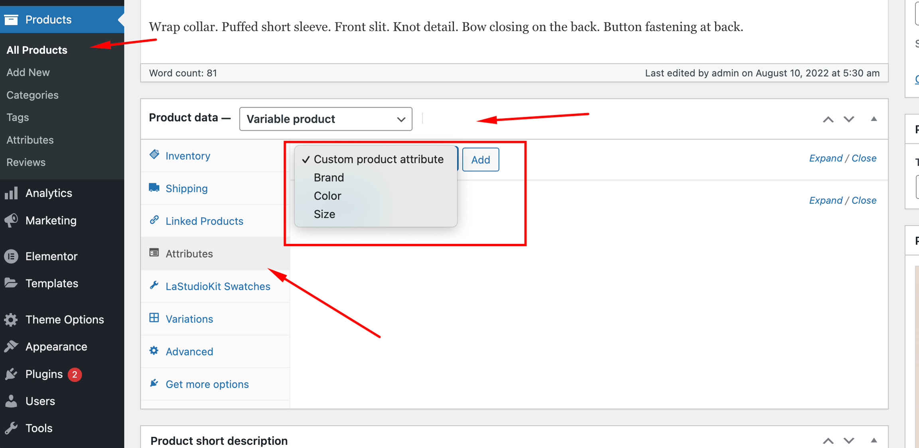Pick the Brand attribute option
The height and width of the screenshot is (448, 919).
pos(329,177)
